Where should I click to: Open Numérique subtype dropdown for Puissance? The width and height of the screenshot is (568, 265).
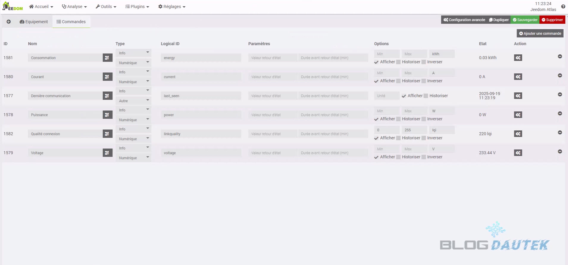point(133,120)
